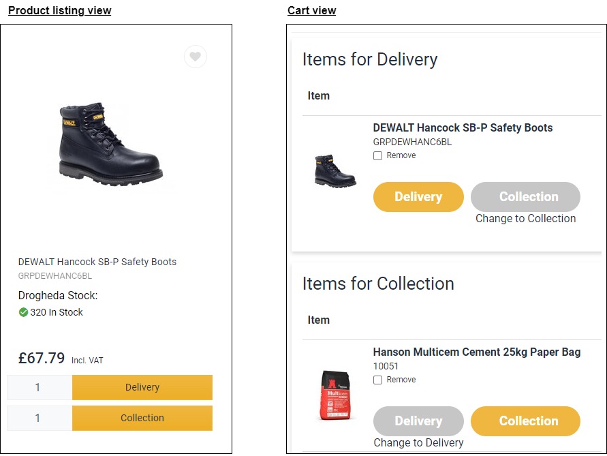
Task: Select yellow Delivery toggle for DEWALT boots
Action: pos(418,197)
